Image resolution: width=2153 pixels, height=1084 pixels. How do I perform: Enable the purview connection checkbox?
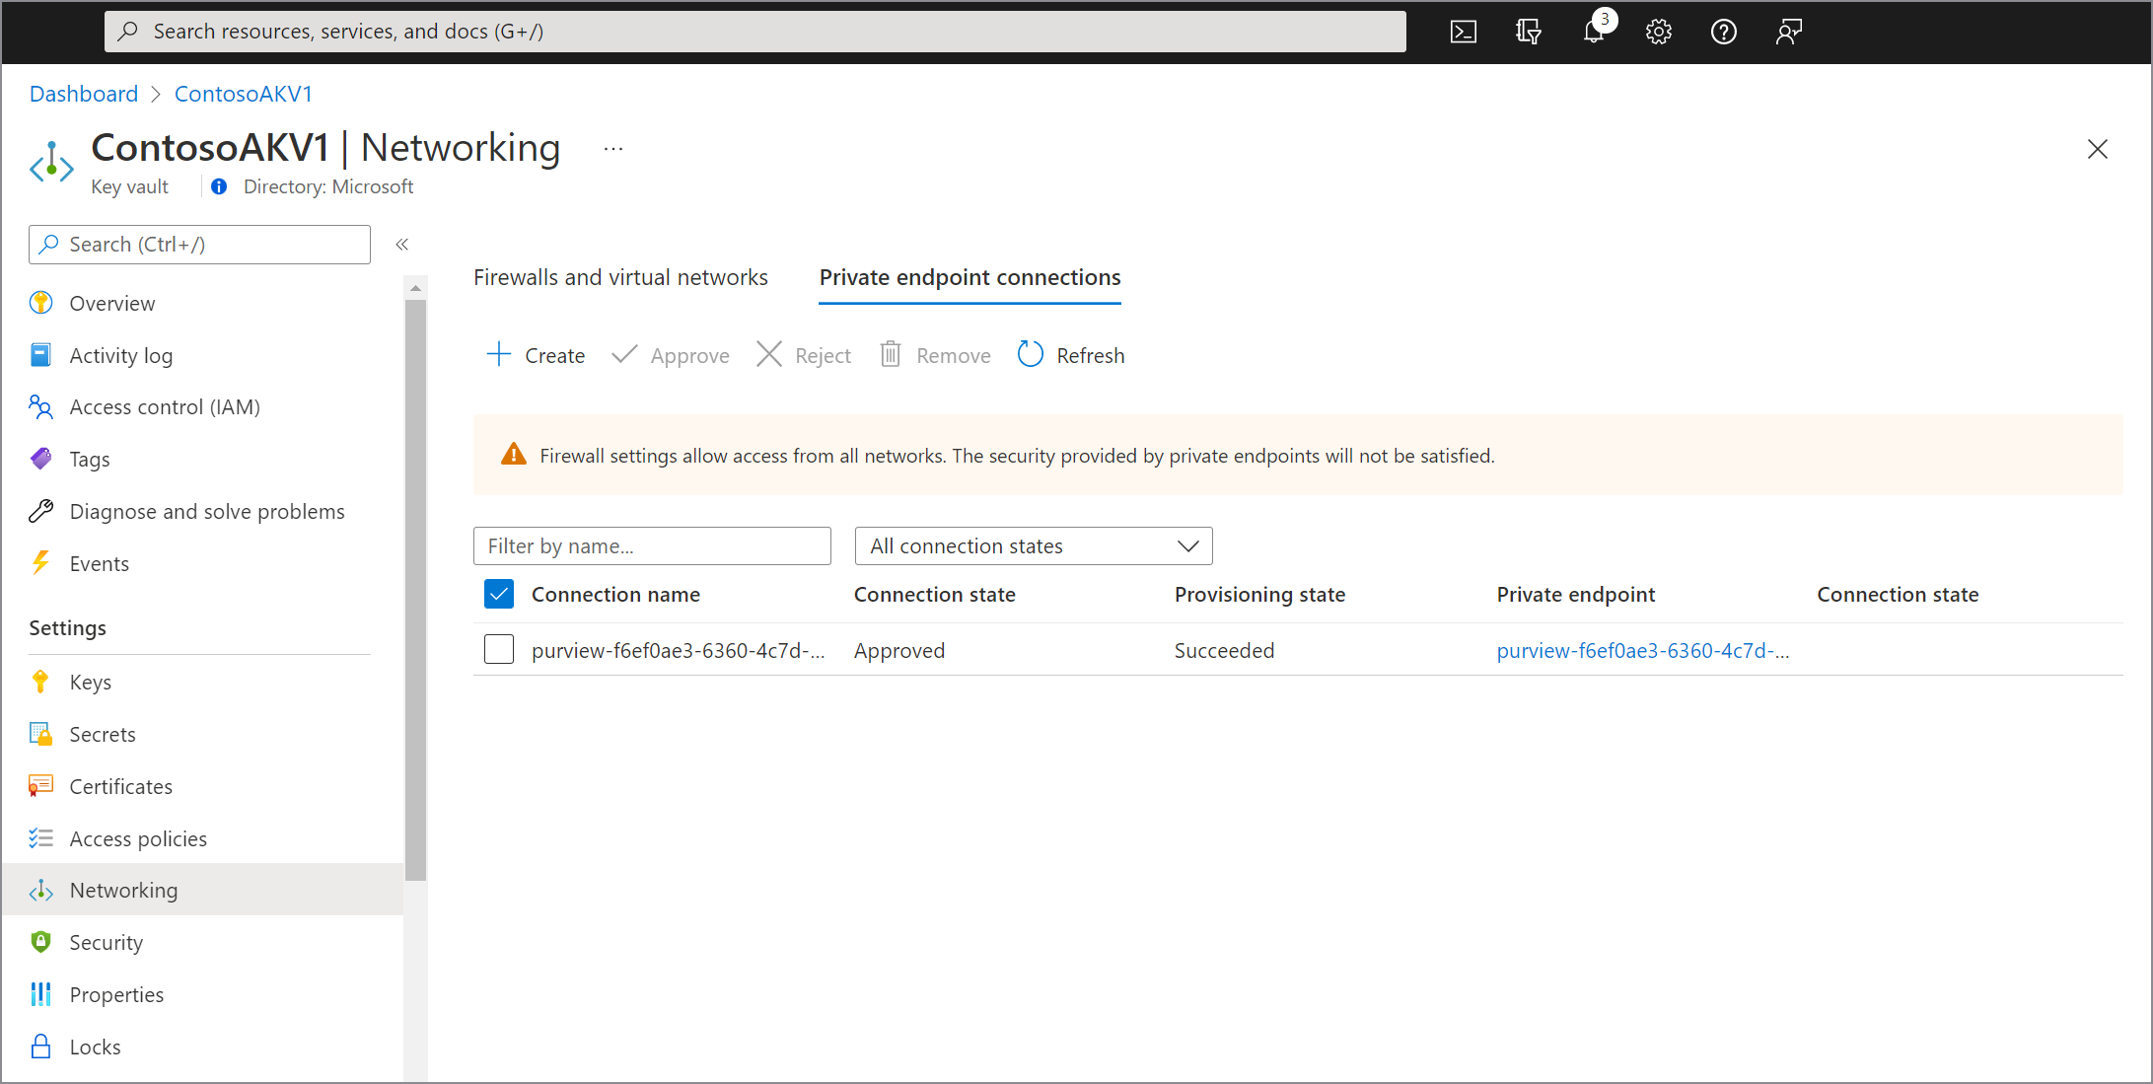(499, 650)
